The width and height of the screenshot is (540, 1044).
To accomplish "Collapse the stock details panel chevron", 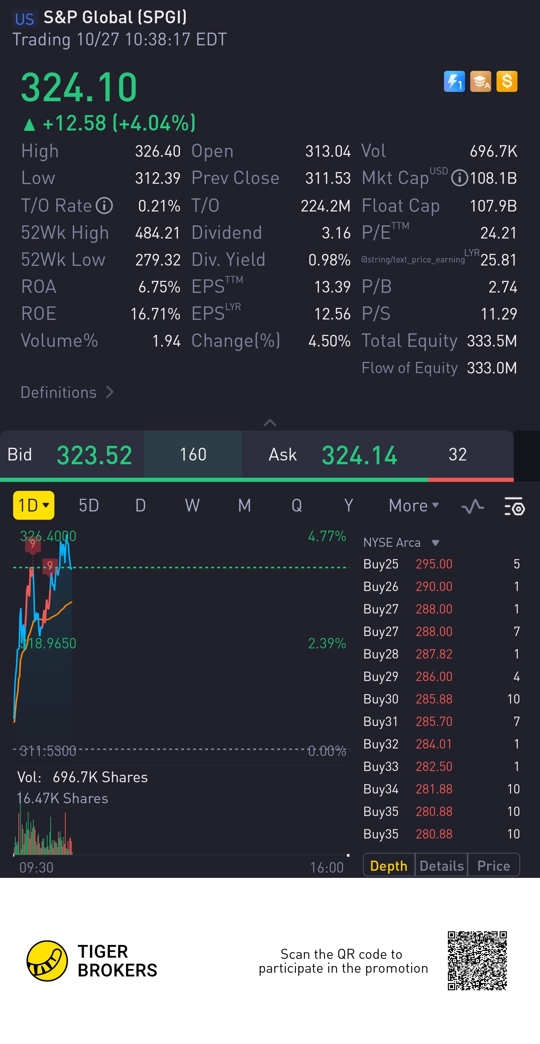I will coord(270,423).
